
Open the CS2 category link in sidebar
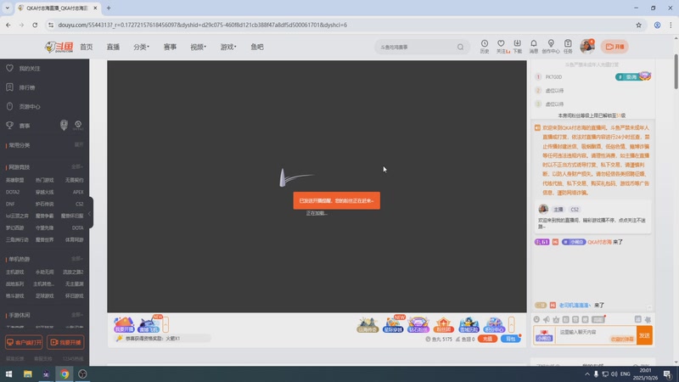coord(79,204)
